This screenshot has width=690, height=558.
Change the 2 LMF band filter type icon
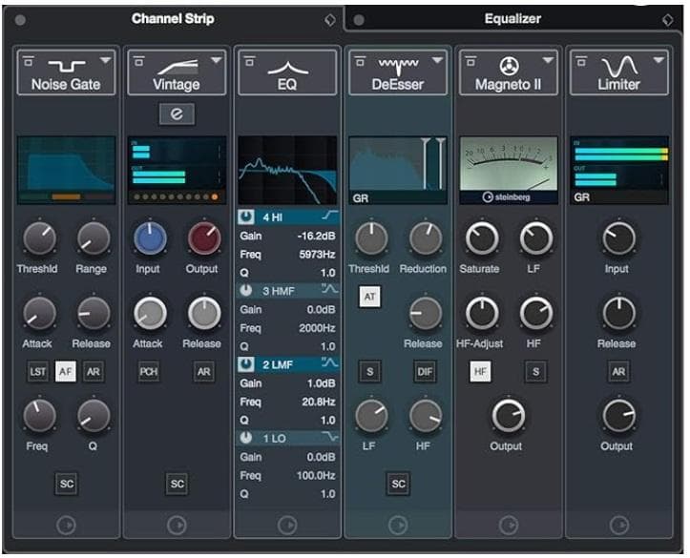coord(330,362)
